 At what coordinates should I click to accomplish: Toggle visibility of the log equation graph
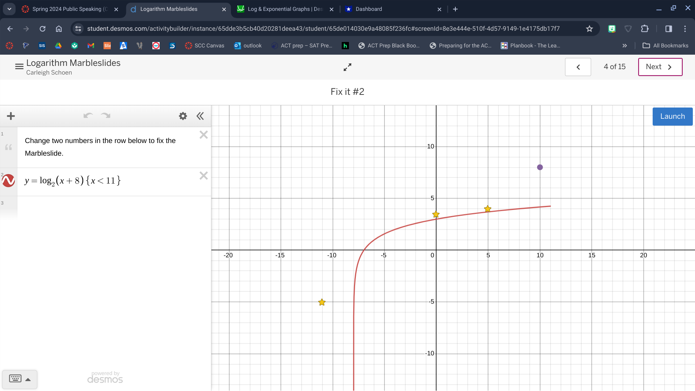pyautogui.click(x=8, y=180)
